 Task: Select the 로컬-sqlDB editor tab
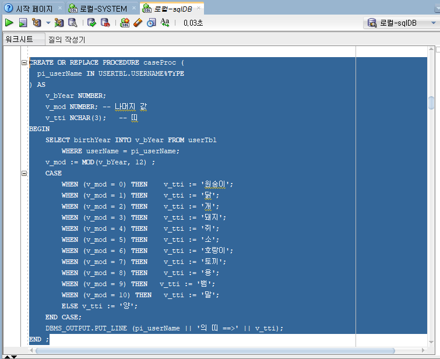tap(173, 9)
